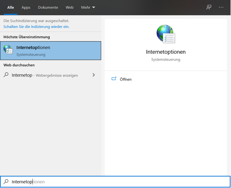
Task: Click the small Internetoptionen globe icon in results
Action: pos(8,50)
